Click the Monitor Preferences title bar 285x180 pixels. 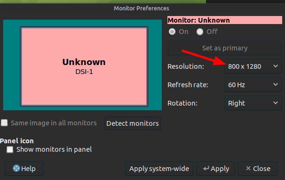(x=142, y=8)
